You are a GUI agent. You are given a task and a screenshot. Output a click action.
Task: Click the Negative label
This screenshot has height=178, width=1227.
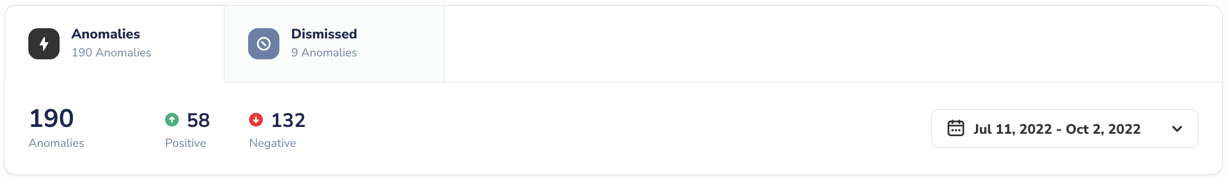(273, 143)
